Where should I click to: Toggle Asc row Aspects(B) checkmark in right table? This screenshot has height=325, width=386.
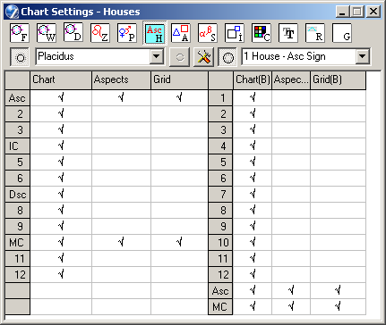291,290
